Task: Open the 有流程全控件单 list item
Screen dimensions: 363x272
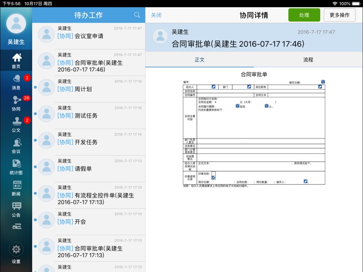Action: pos(89,195)
